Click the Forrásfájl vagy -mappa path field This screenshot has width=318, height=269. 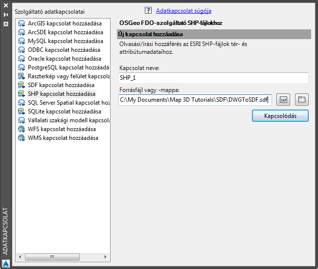[195, 100]
